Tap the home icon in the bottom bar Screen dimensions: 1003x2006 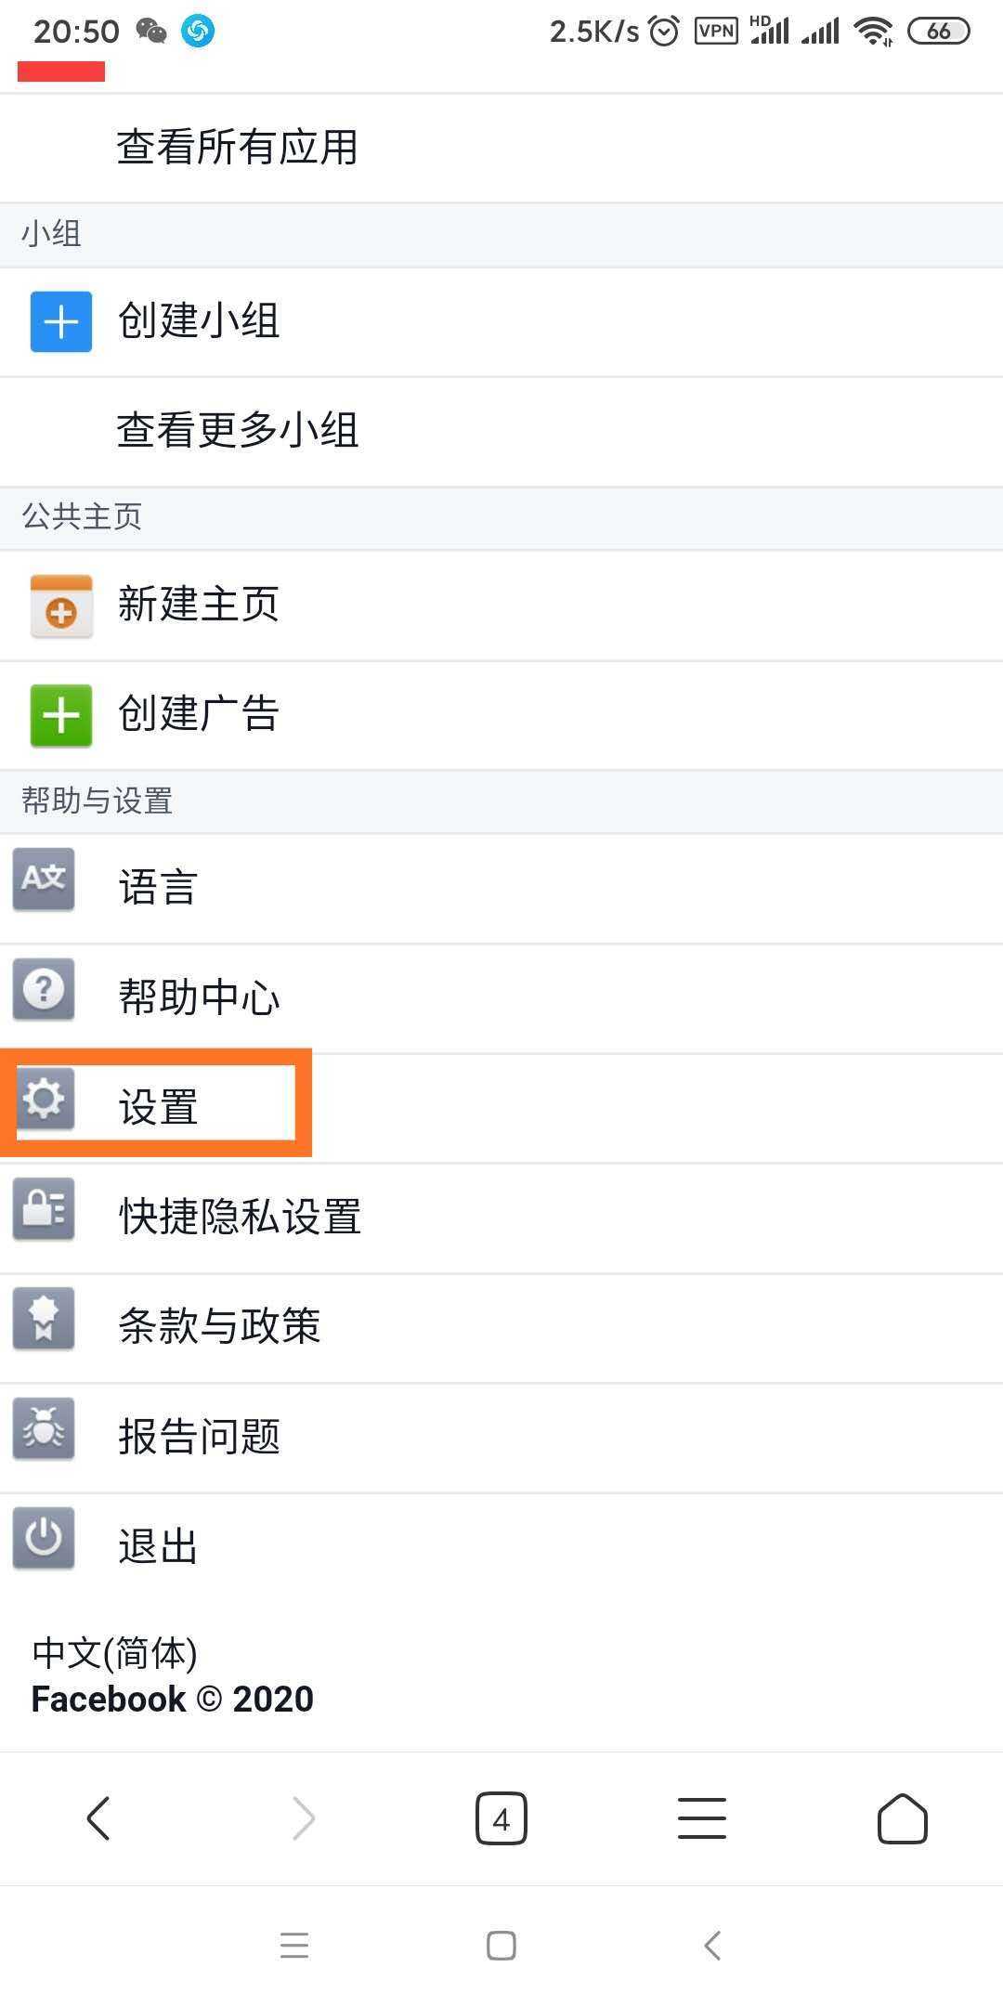click(900, 1817)
